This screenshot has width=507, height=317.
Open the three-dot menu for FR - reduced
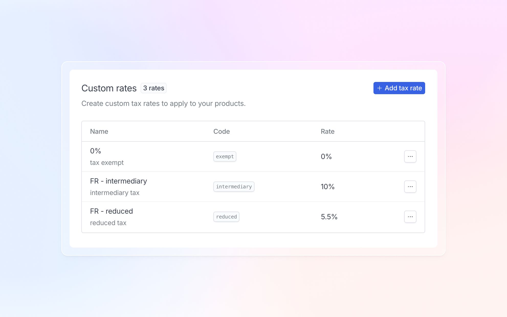(x=410, y=217)
